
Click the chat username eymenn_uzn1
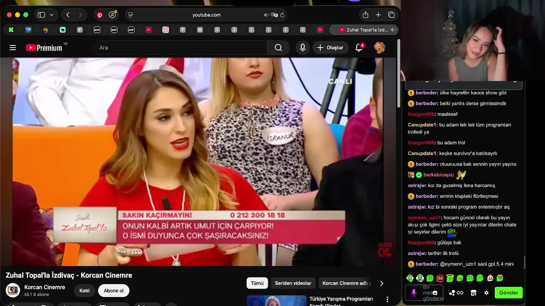tap(424, 218)
